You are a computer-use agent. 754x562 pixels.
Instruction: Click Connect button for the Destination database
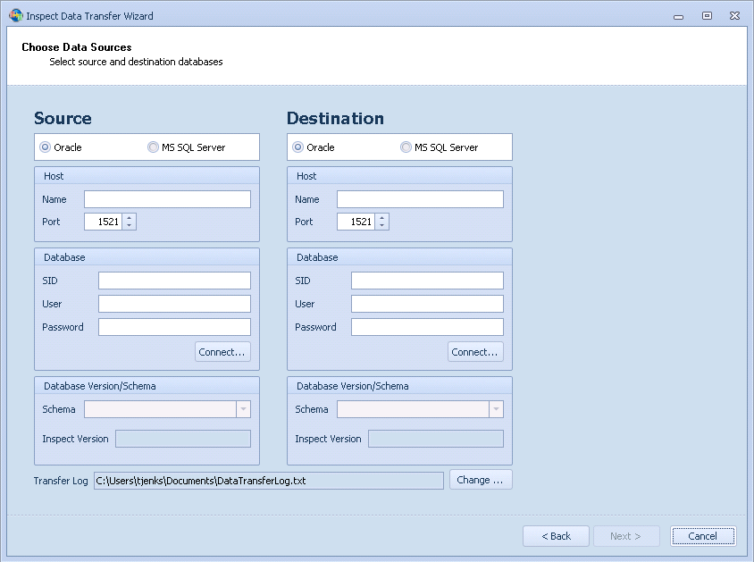(475, 352)
